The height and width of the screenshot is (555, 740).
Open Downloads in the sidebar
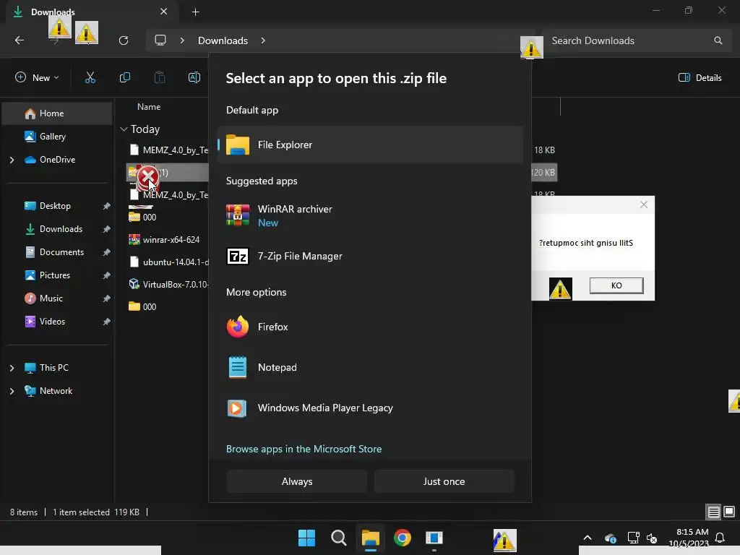[x=57, y=229]
